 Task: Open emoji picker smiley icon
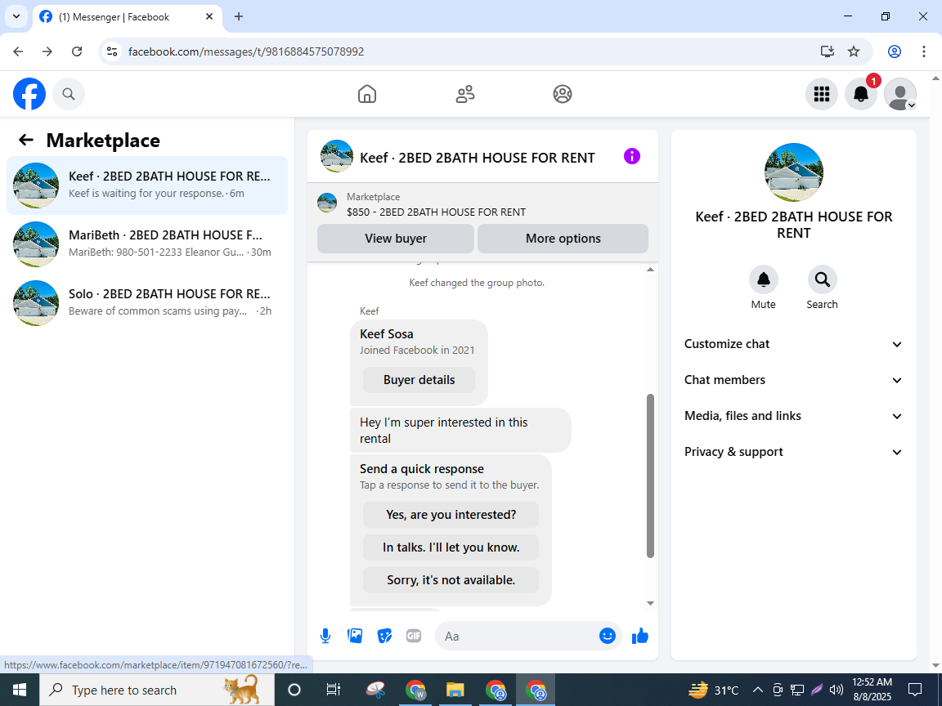pyautogui.click(x=608, y=636)
